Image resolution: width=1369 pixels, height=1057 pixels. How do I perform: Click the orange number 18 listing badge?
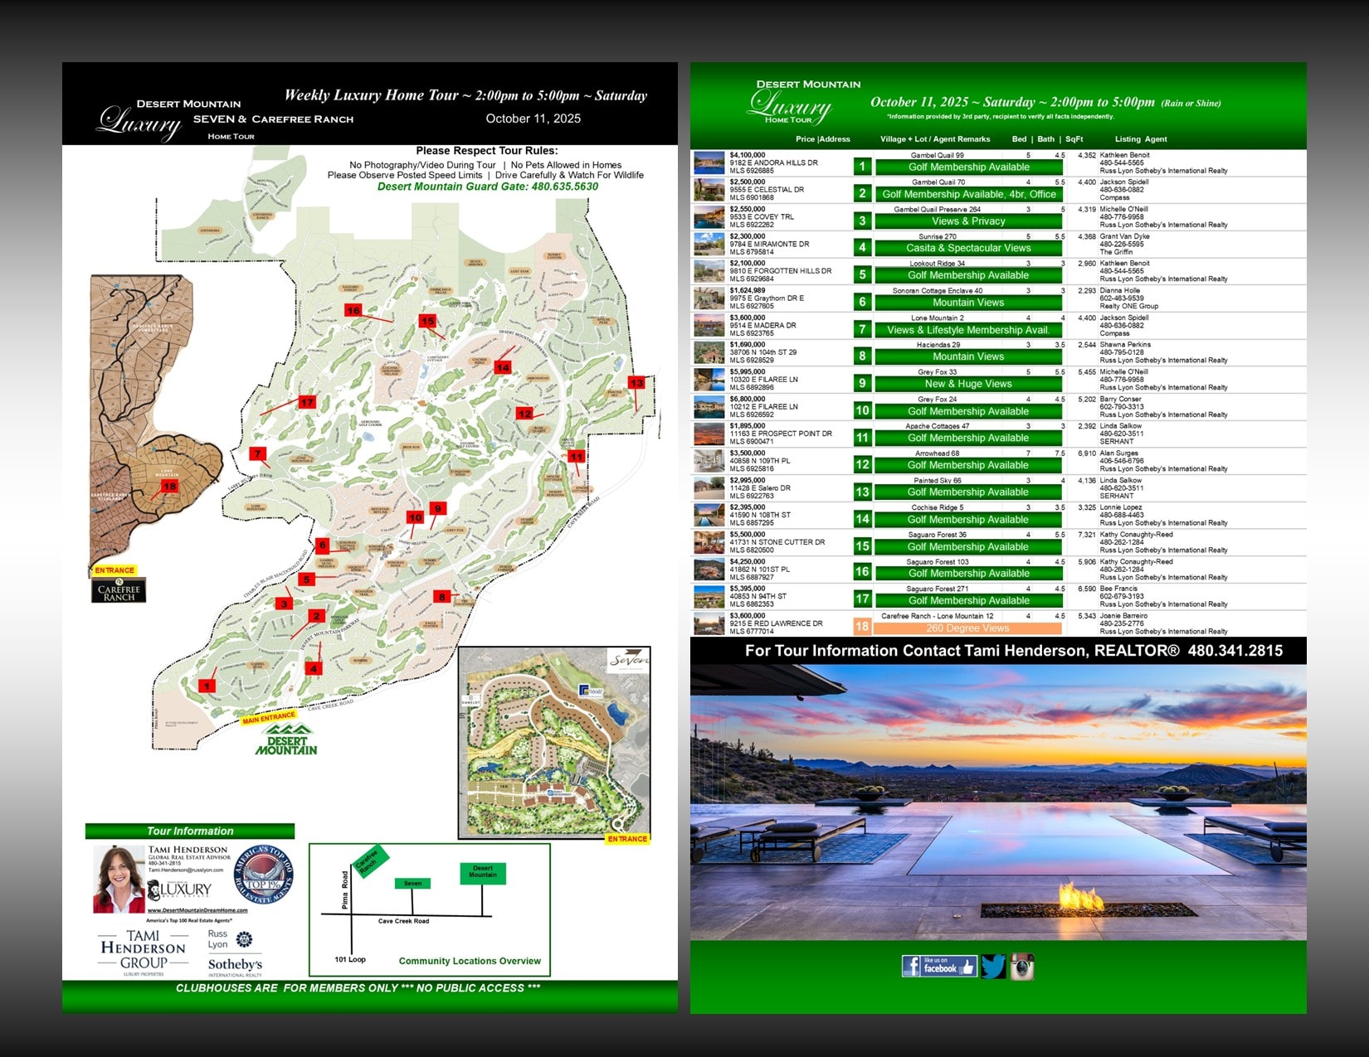862,627
